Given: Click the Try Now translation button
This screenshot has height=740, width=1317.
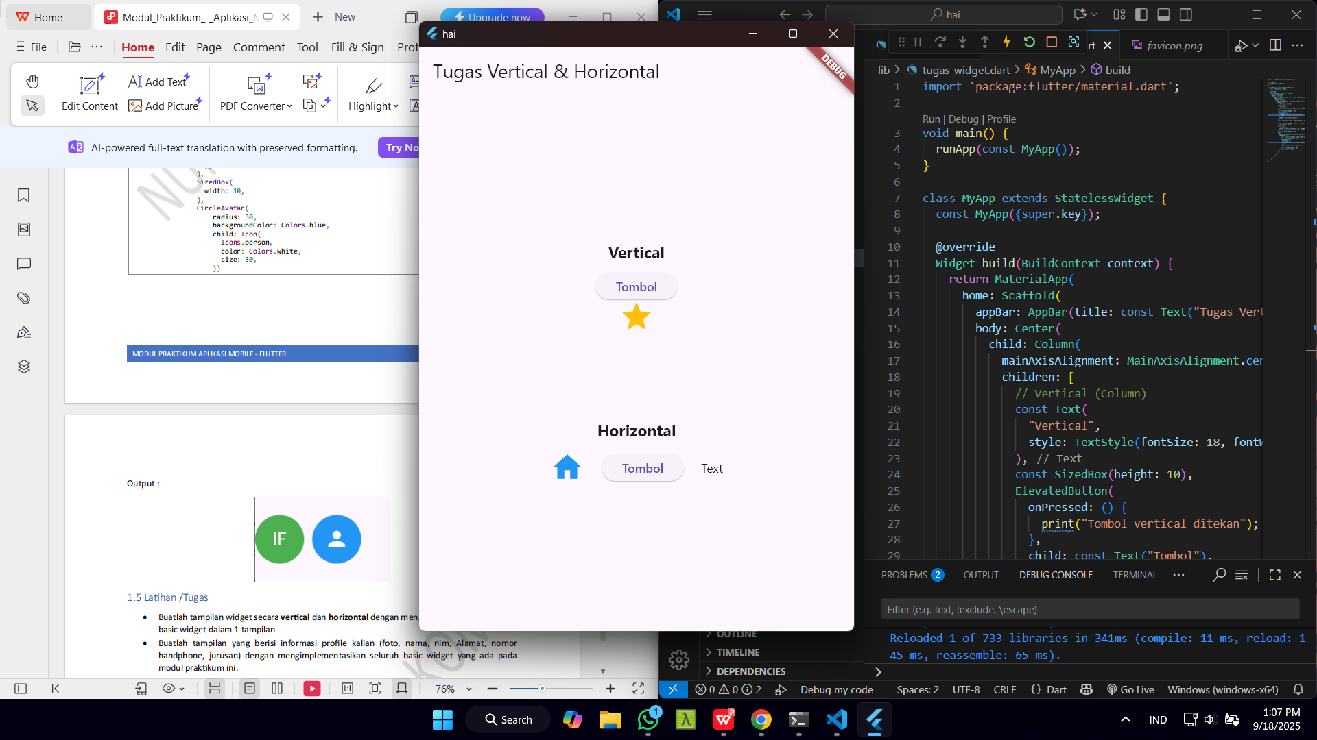Looking at the screenshot, I should (x=400, y=147).
